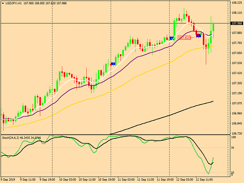Screen dimensions: 244x183
Task: Click the 108.110 price scale label
Action: coord(237,13)
